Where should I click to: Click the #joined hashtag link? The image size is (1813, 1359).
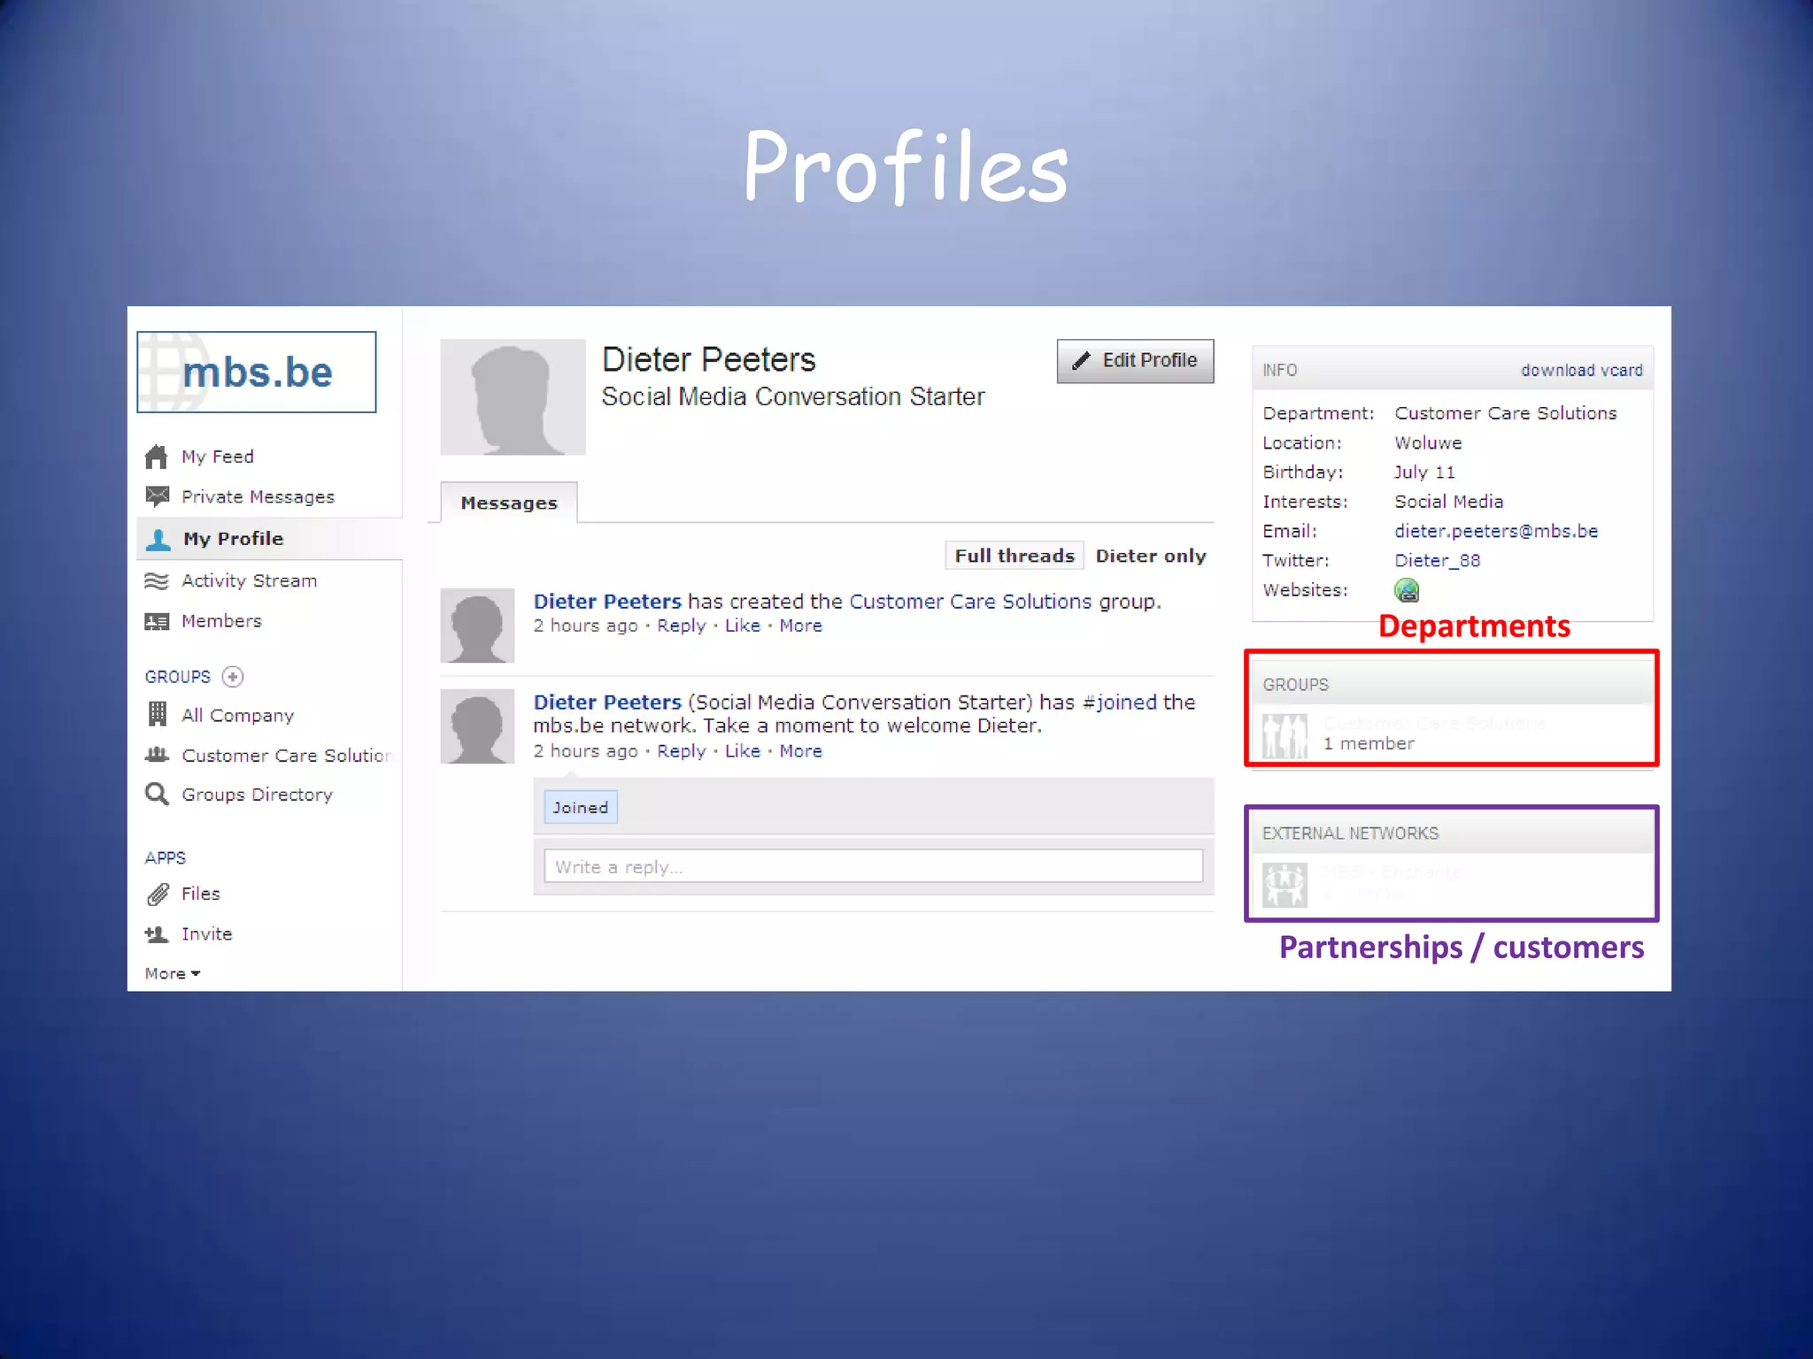tap(1120, 703)
